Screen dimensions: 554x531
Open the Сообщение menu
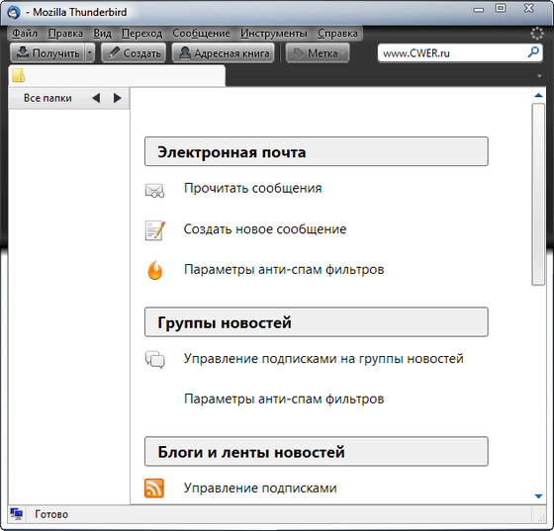coord(202,34)
